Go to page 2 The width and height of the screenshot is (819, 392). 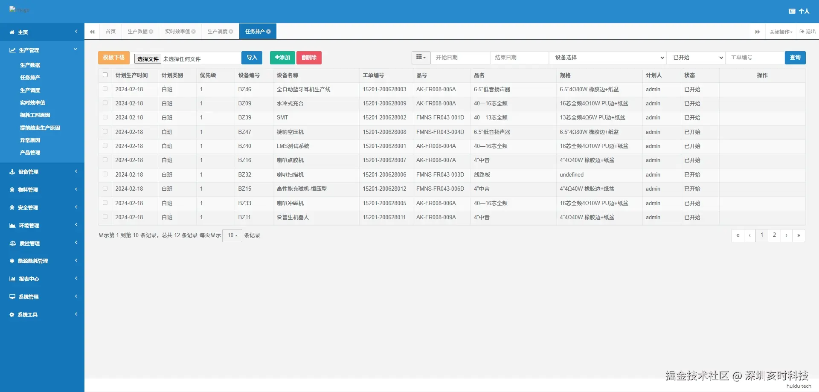(774, 235)
